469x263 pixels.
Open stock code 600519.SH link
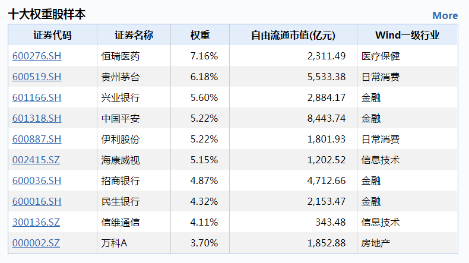pyautogui.click(x=37, y=77)
